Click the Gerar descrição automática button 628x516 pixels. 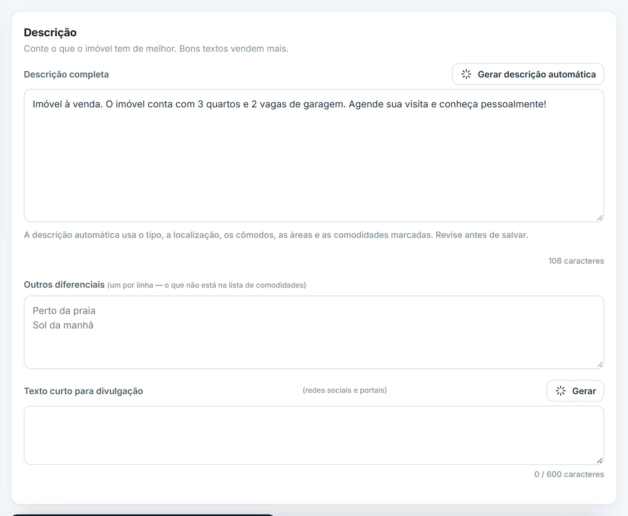[528, 74]
